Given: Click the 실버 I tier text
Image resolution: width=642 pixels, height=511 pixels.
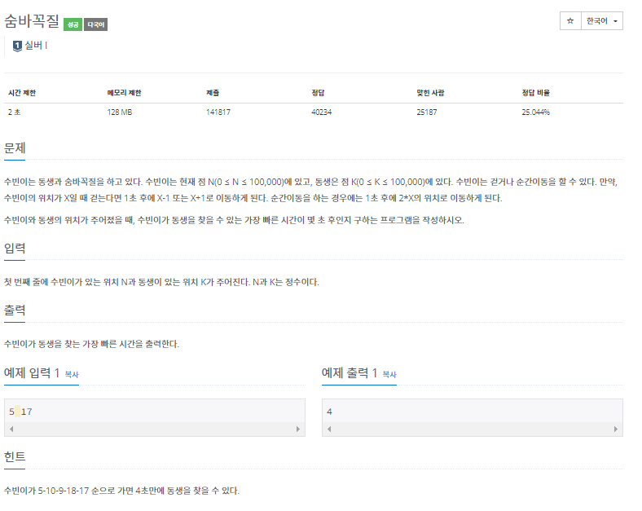Looking at the screenshot, I should coord(36,46).
